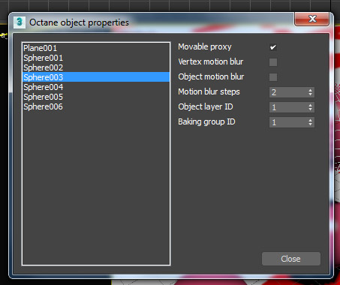Viewport: 340px width, 285px height.
Task: Click the Motion blur steps value field
Action: coord(288,92)
